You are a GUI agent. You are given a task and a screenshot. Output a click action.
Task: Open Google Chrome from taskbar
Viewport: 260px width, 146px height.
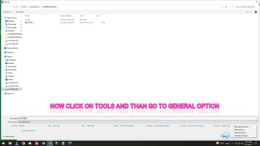(24, 143)
